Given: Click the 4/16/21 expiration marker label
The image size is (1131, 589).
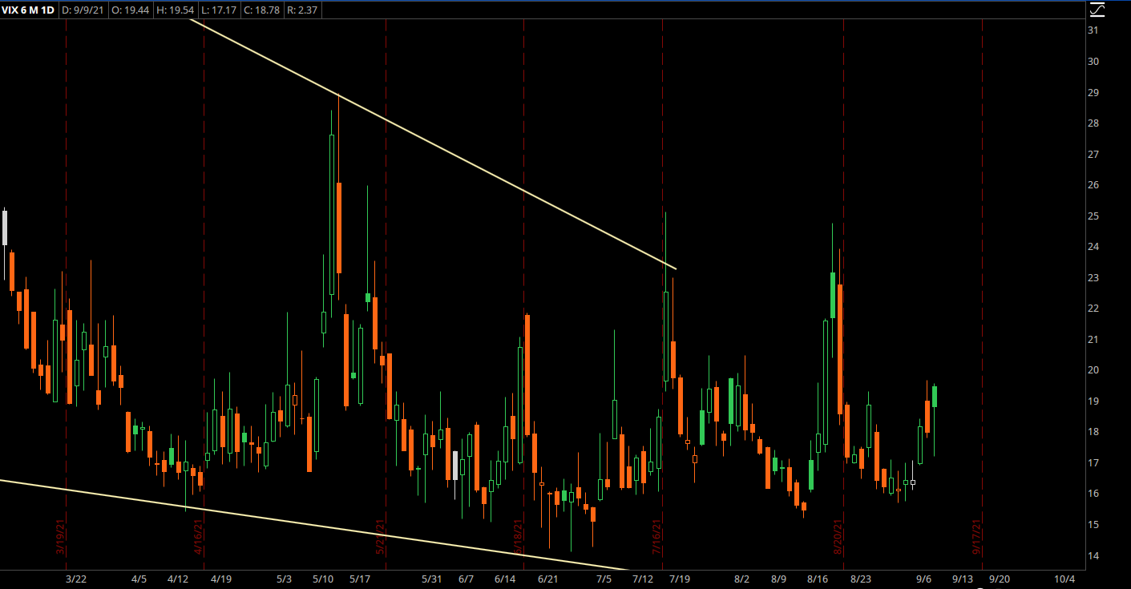Looking at the screenshot, I should [198, 537].
